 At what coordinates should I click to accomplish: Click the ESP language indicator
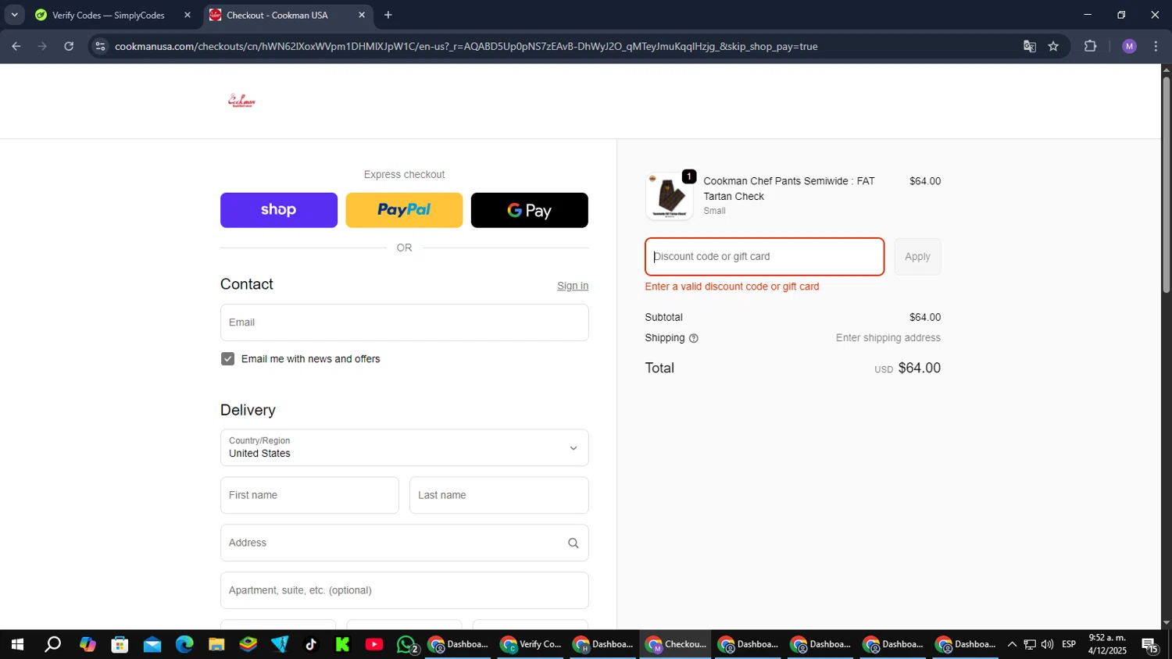[1069, 645]
